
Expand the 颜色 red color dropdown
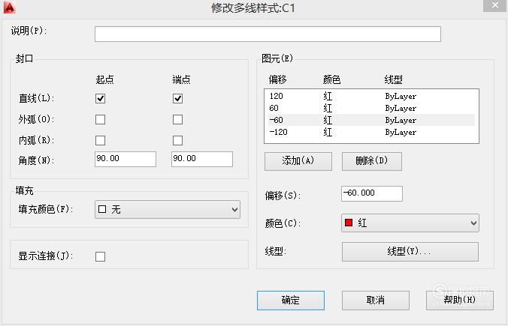coord(410,223)
